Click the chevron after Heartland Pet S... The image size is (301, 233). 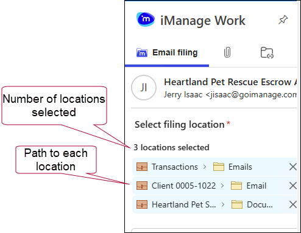pyautogui.click(x=223, y=204)
